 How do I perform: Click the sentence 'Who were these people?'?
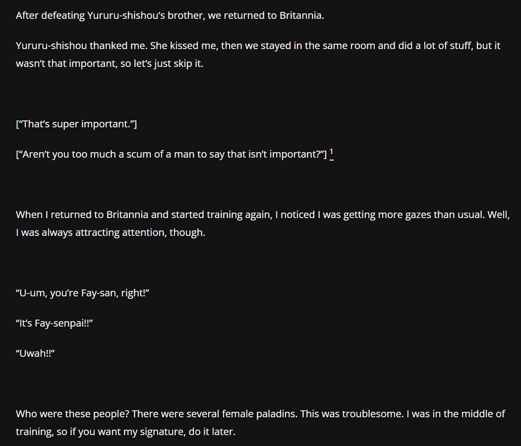[72, 414]
